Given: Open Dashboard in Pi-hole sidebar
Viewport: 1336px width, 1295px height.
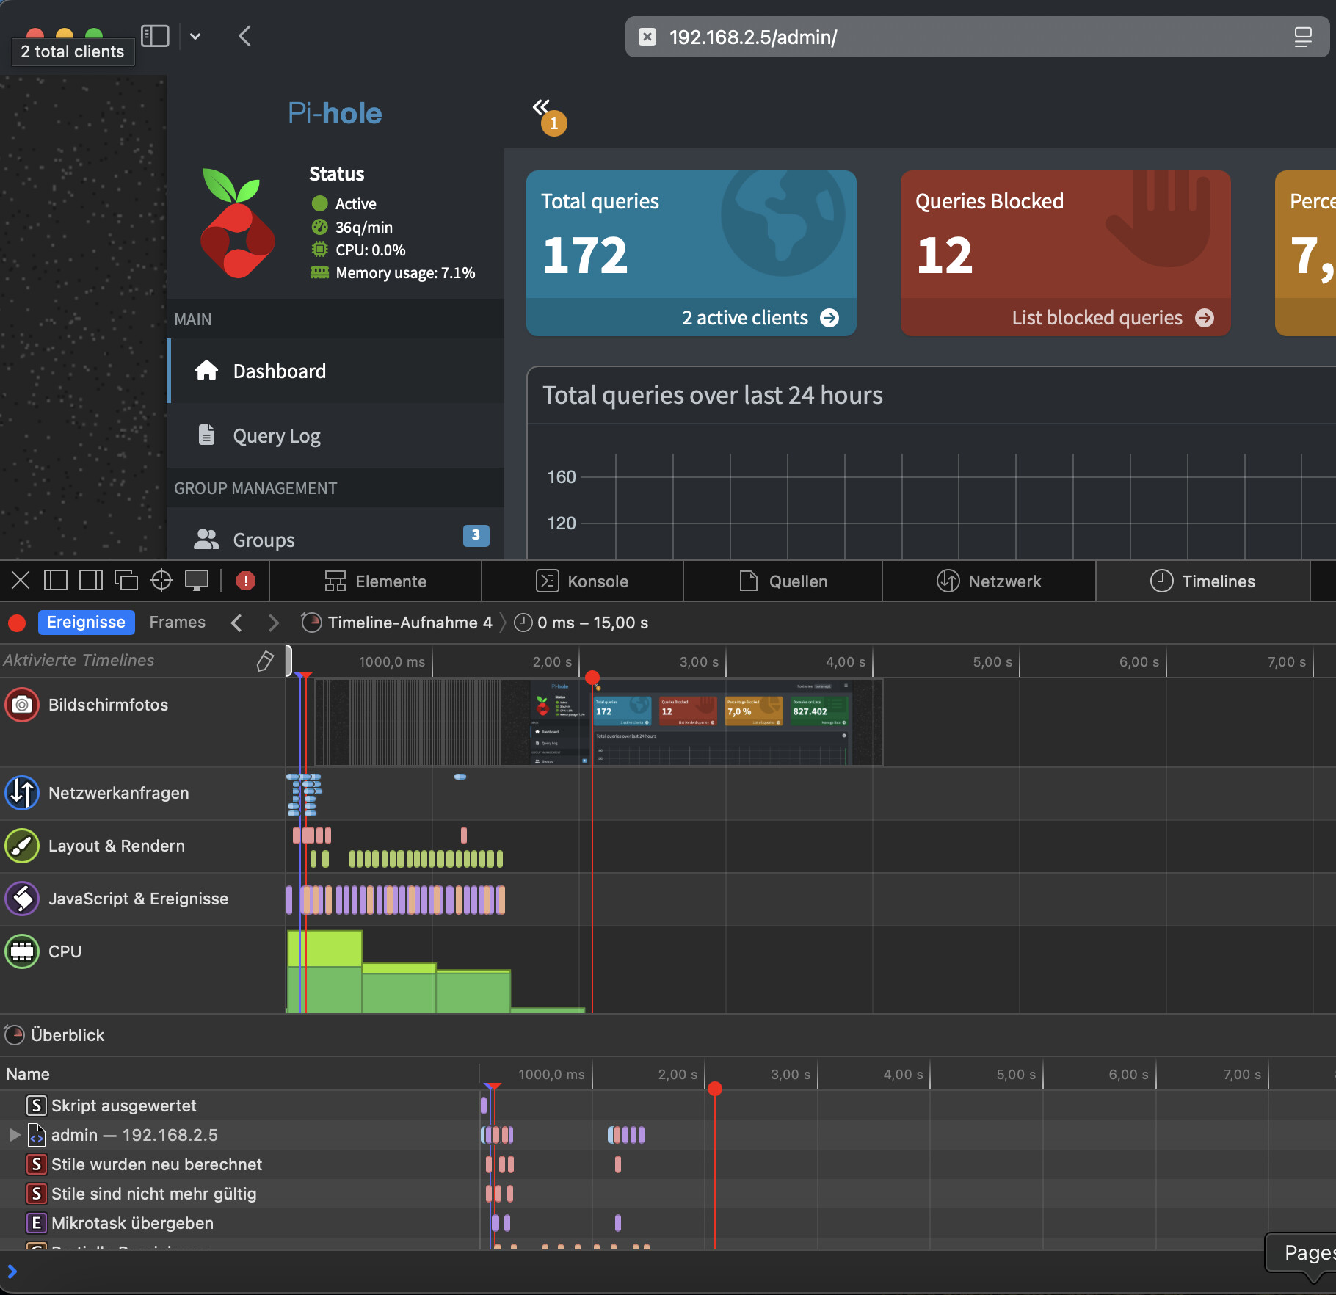Looking at the screenshot, I should [x=336, y=371].
